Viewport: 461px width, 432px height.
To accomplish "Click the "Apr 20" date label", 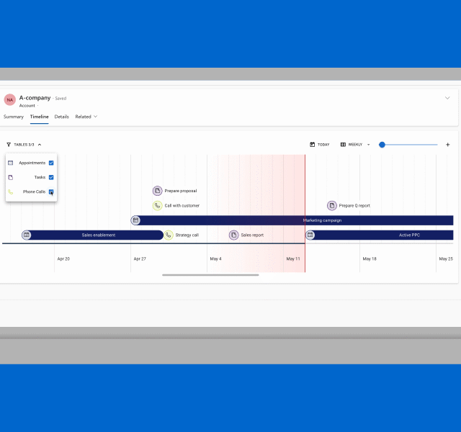I will pyautogui.click(x=63, y=259).
